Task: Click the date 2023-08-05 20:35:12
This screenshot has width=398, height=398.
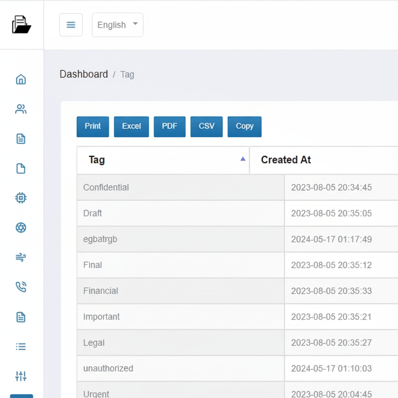Action: click(331, 265)
